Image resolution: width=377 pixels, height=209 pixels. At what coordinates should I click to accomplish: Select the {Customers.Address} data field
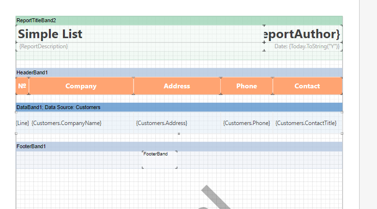click(x=177, y=123)
